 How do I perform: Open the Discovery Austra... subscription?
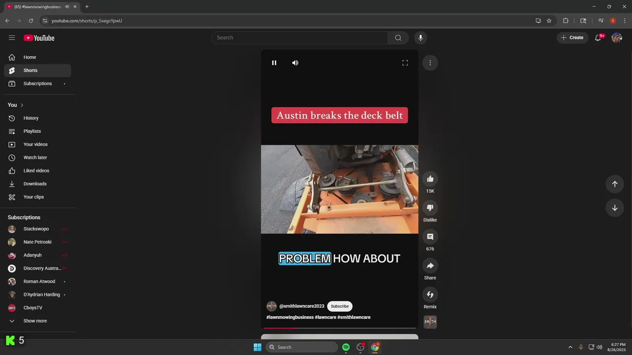(x=38, y=268)
